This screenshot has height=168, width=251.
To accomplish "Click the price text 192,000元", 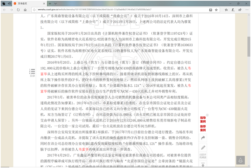I will 47,68.
